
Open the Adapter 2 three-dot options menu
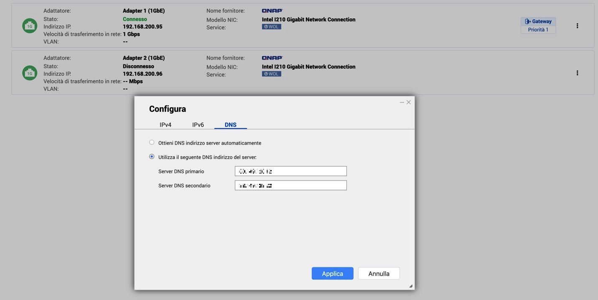(x=577, y=73)
